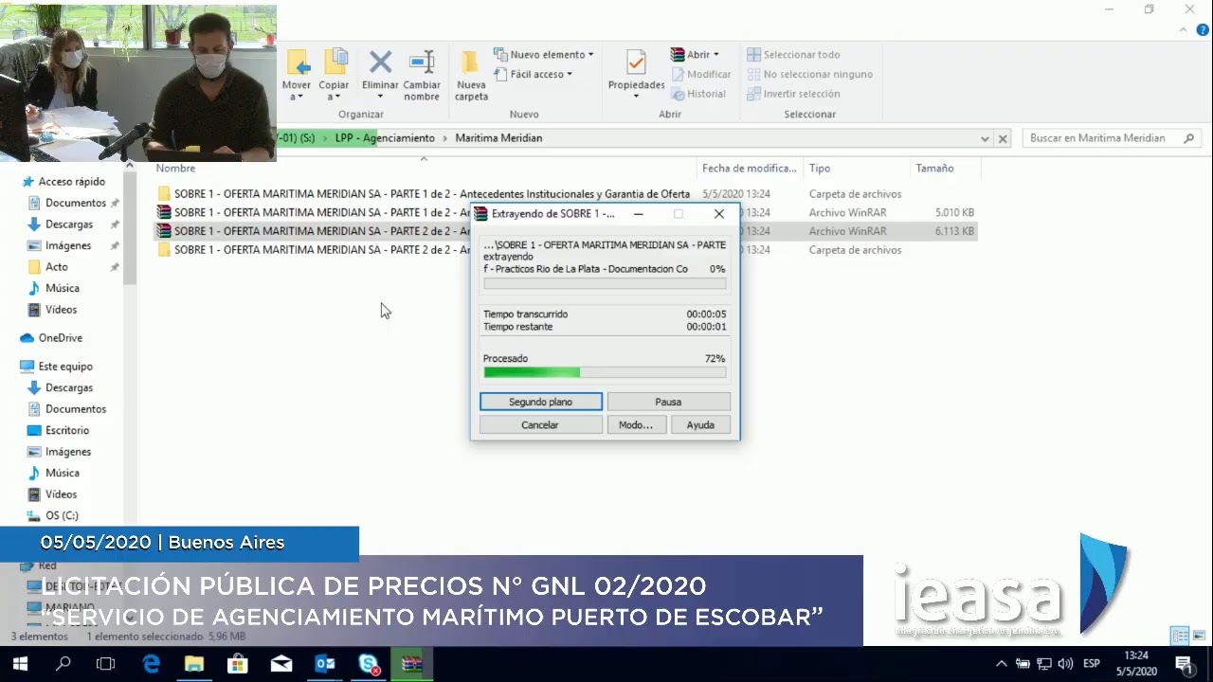Click Segundo plano in extraction dialog
The width and height of the screenshot is (1213, 682).
tap(540, 402)
